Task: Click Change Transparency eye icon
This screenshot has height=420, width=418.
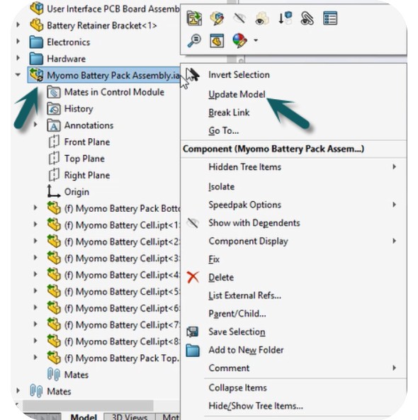Action: tap(262, 18)
